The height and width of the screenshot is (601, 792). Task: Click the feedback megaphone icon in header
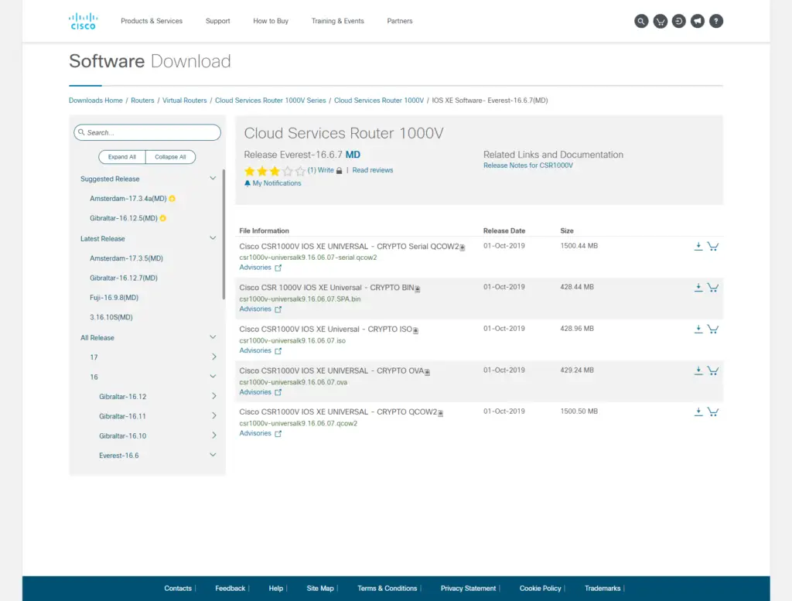[698, 21]
